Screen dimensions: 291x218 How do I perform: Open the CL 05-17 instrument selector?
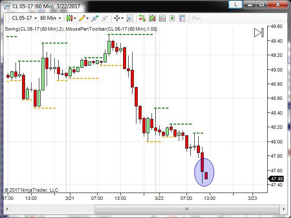[24, 18]
